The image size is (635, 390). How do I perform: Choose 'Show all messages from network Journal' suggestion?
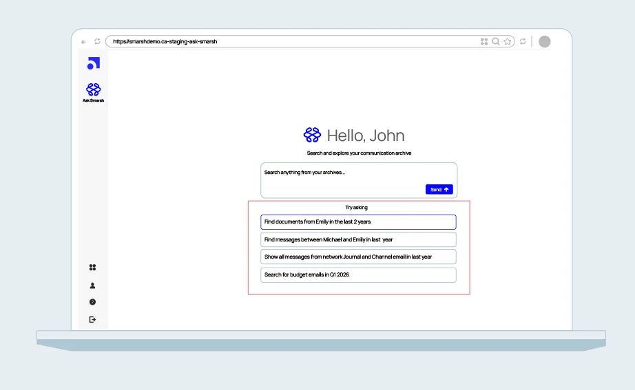(x=358, y=257)
